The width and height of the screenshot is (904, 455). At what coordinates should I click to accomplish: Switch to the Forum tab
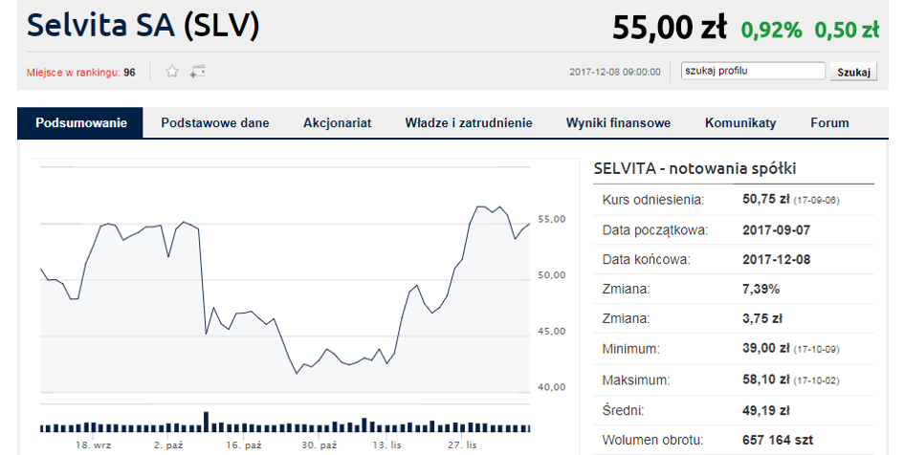829,123
